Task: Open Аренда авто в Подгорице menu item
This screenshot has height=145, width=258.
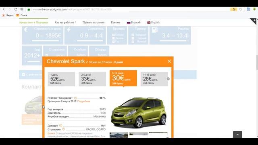Action: [x=33, y=23]
